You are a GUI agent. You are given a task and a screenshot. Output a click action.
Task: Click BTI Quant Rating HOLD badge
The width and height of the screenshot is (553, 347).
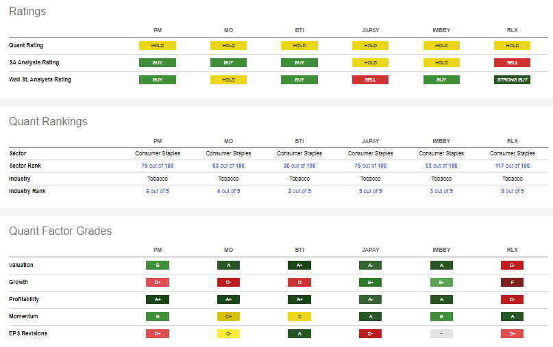tap(299, 45)
